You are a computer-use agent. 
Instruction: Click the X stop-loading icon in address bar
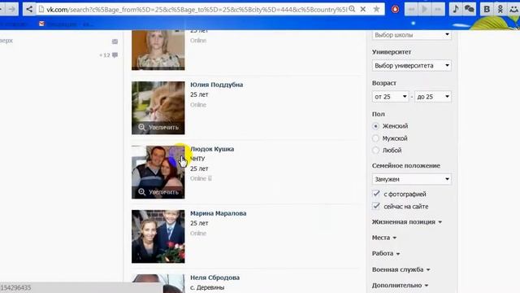(363, 9)
